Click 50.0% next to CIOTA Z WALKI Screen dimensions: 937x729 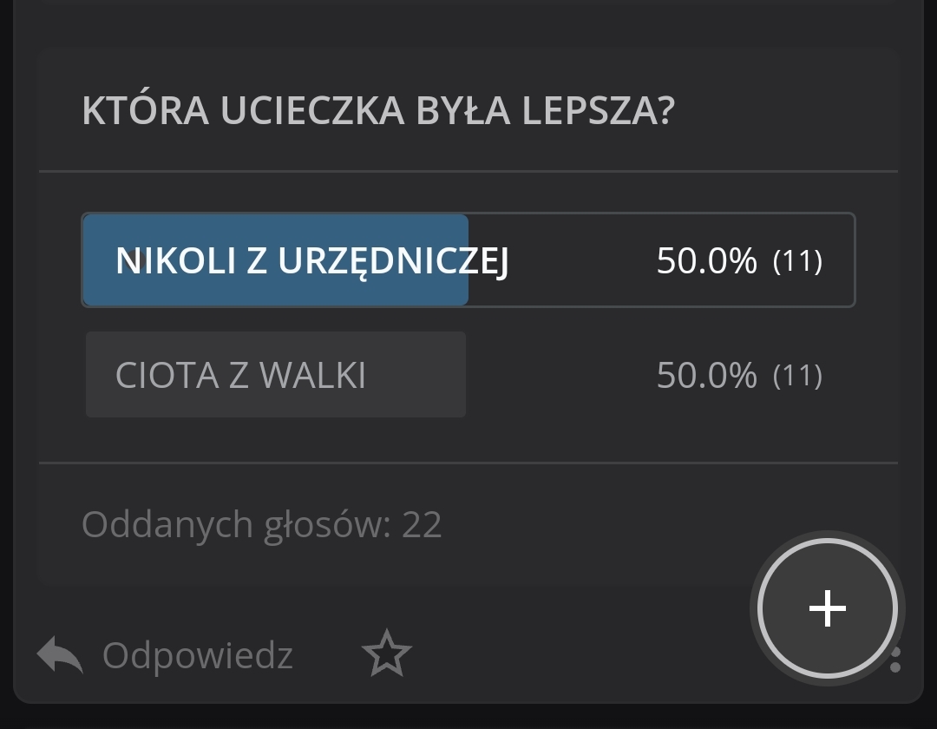[706, 375]
